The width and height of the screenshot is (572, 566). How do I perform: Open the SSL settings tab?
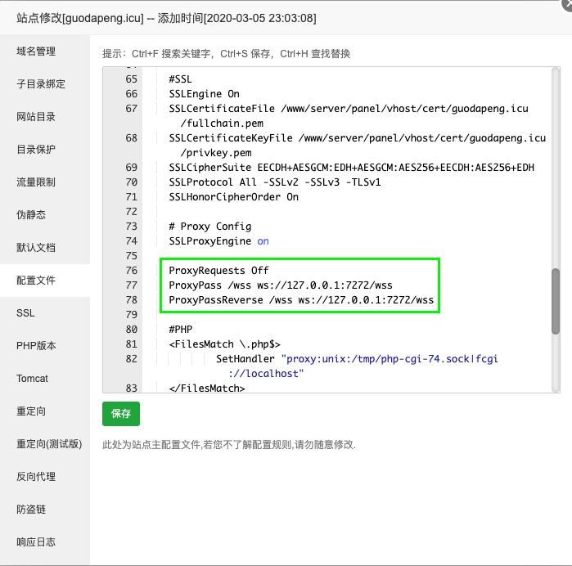(x=25, y=313)
